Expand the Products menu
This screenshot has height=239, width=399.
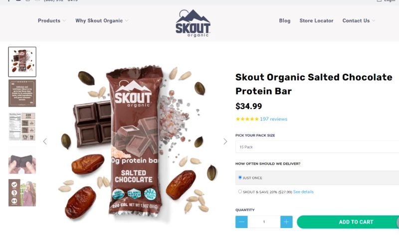pos(52,20)
